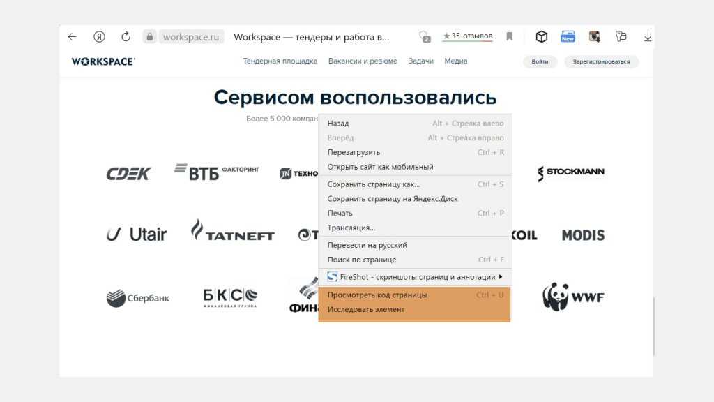
Task: Select Перезагрузить in the context menu
Action: 416,152
